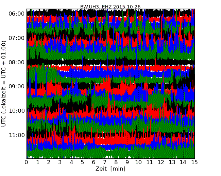Click the y-axis label UTC (Lokalzeit = UTC + 01:00)

4,84
